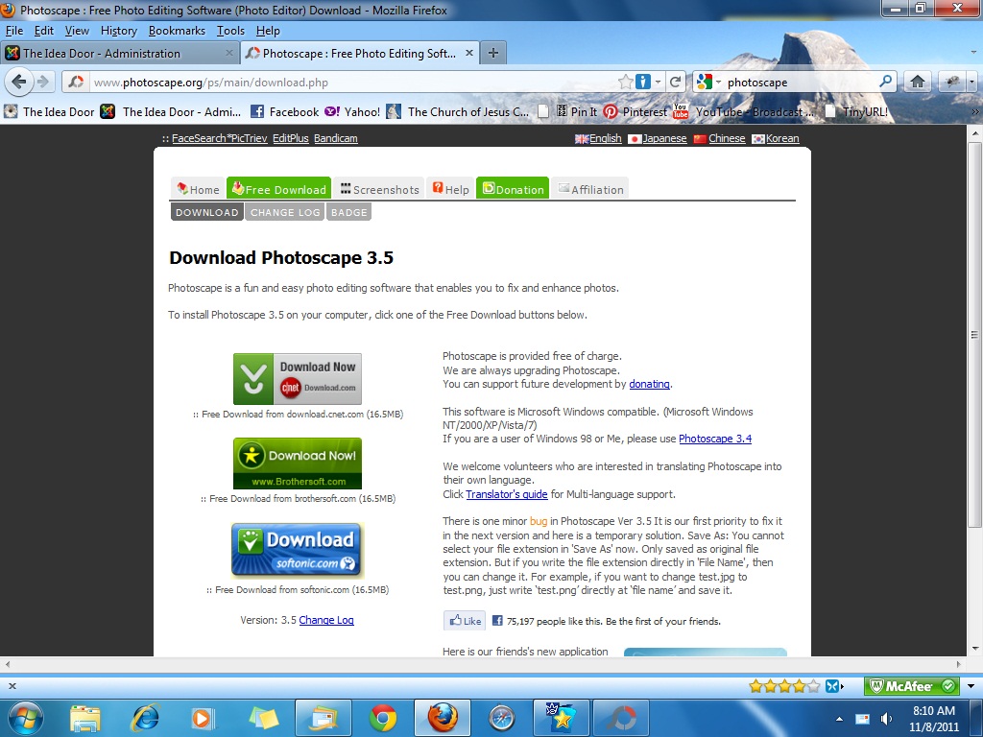983x737 pixels.
Task: Click the blue info icon in the address bar
Action: 642,82
